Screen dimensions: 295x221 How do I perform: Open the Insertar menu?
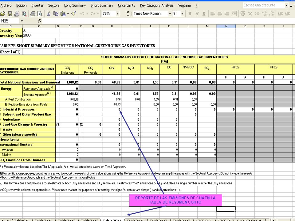coord(37,6)
